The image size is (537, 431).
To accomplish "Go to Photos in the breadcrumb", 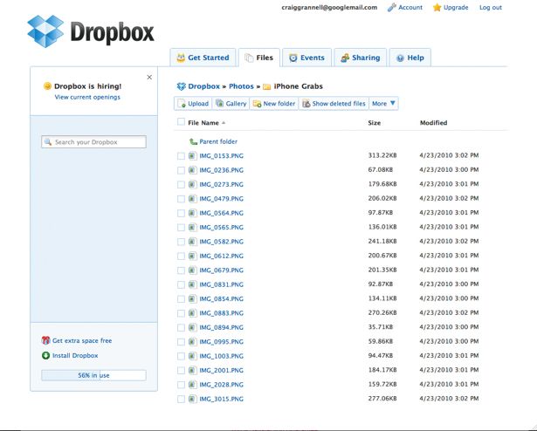I will click(241, 86).
